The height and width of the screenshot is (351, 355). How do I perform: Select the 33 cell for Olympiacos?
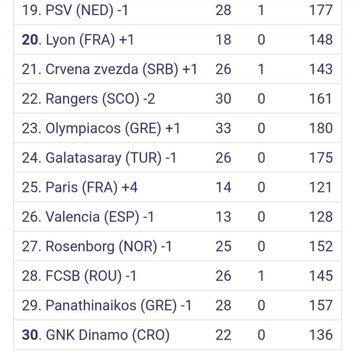coord(223,129)
